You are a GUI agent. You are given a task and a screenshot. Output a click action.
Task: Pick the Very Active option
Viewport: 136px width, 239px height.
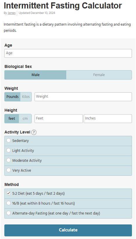click(x=68, y=171)
